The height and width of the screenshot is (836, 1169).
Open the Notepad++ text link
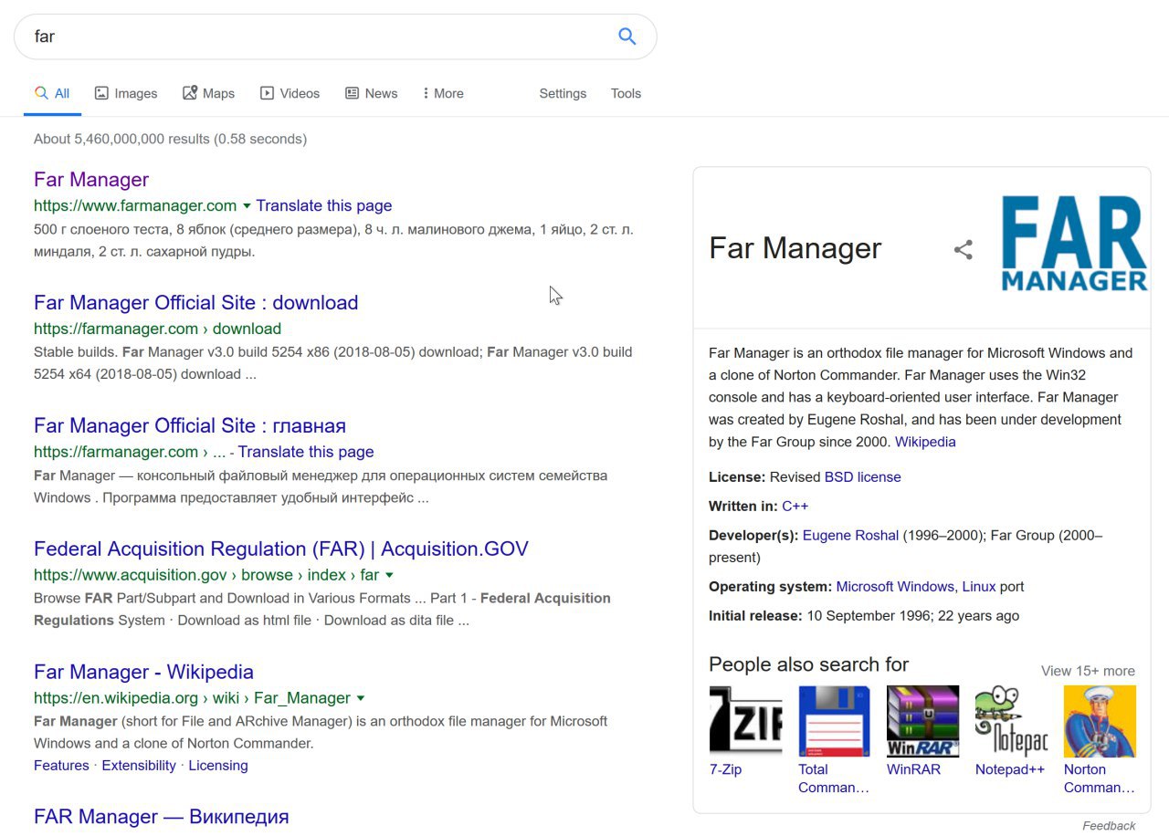(x=1010, y=770)
